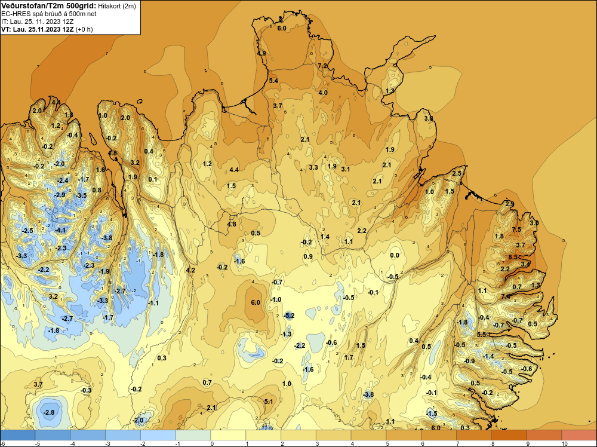Click the legend swatch between 4 and 5
597x447 pixels.
tap(368, 435)
